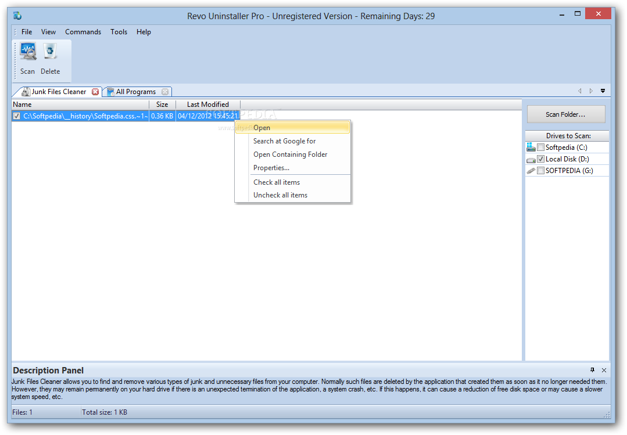Uncheck the Softpedia.css file row checkbox

coord(16,116)
